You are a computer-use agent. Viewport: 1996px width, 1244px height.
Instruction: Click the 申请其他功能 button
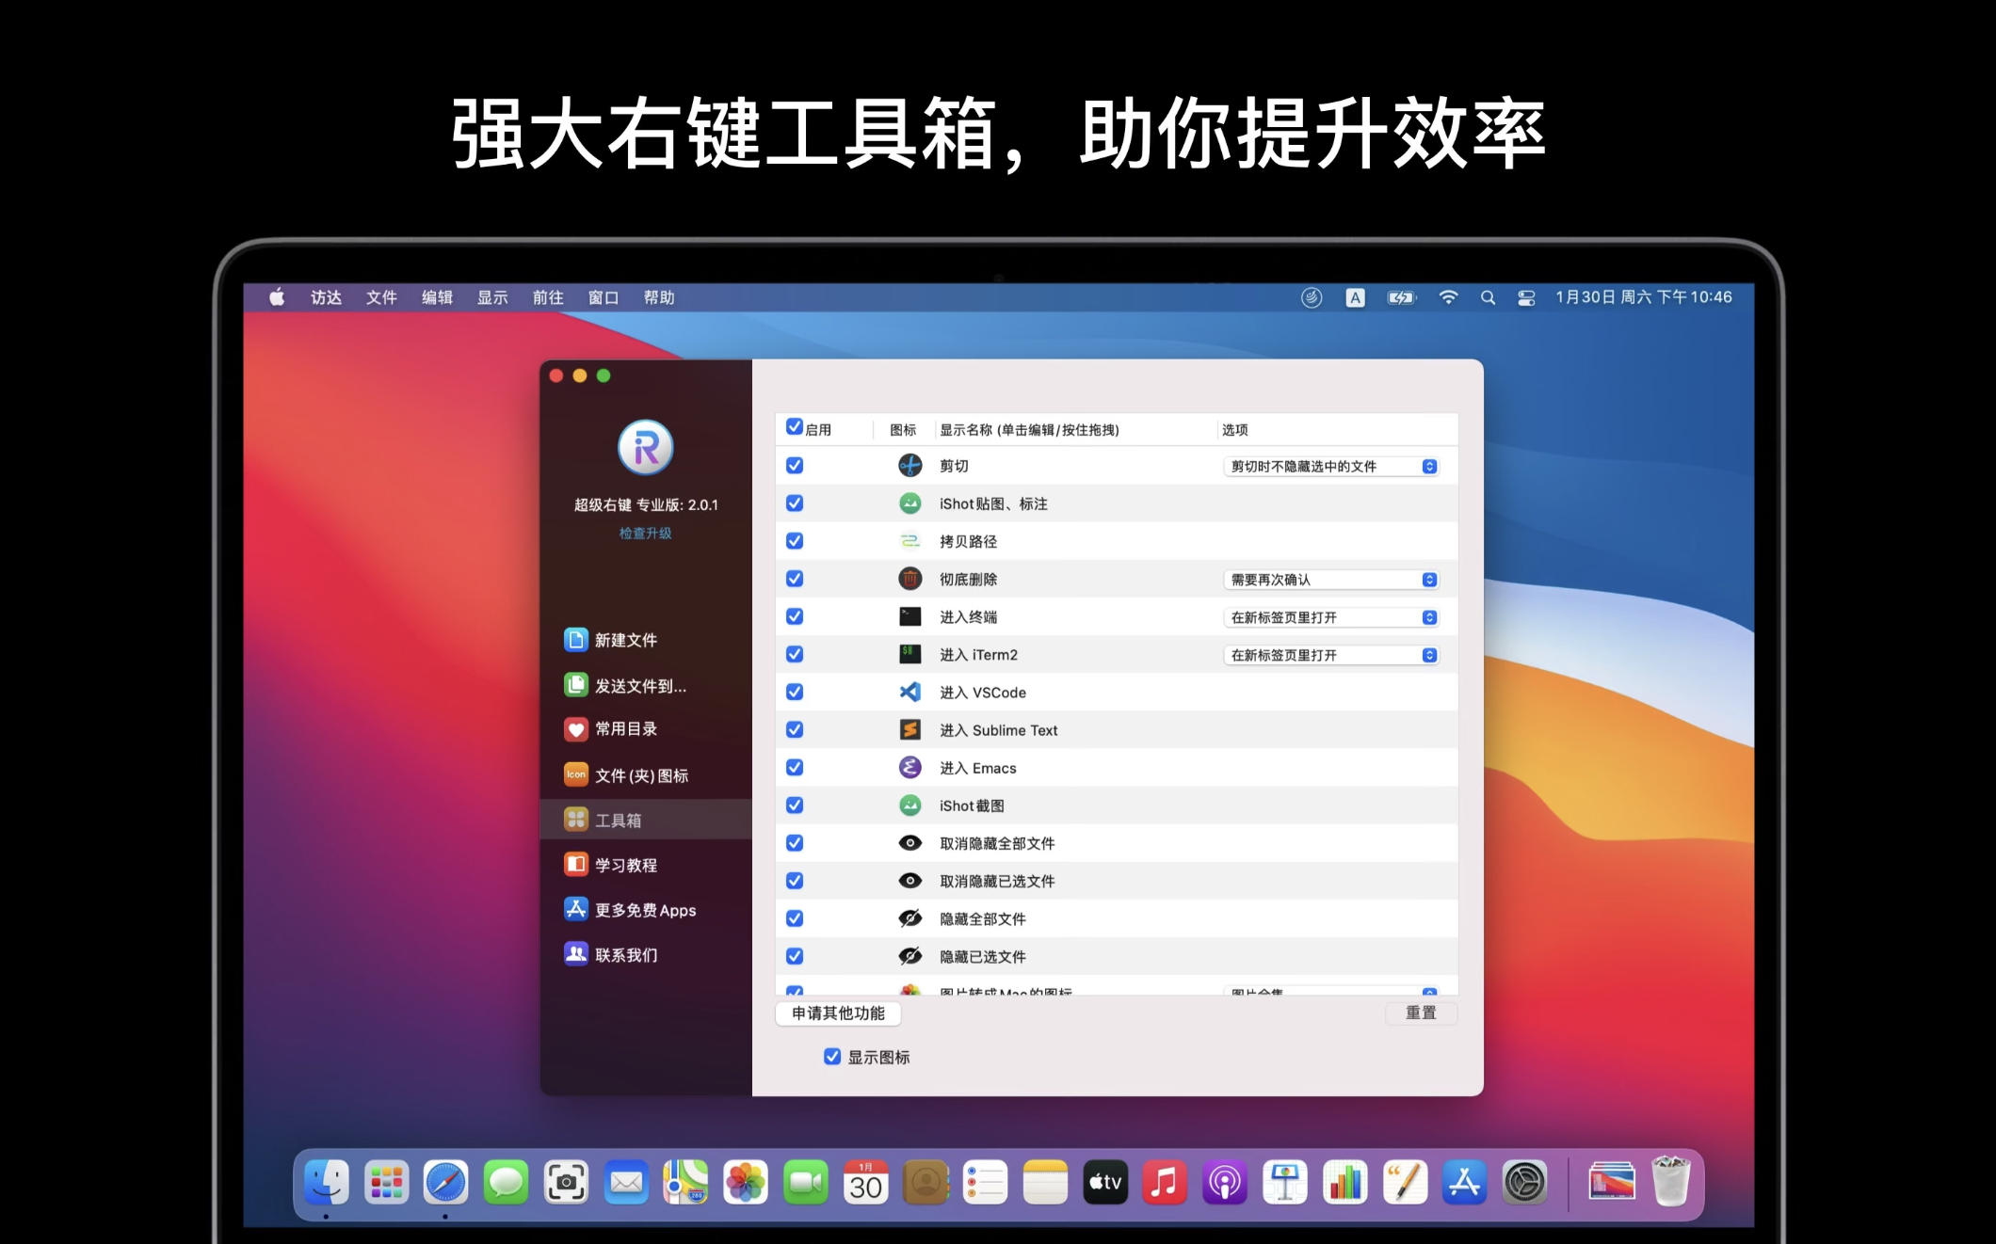click(x=838, y=1013)
